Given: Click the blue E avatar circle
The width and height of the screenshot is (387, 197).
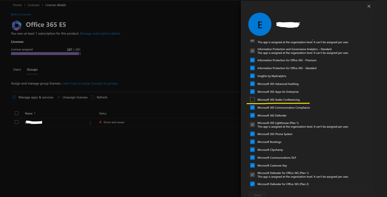Looking at the screenshot, I should 260,24.
